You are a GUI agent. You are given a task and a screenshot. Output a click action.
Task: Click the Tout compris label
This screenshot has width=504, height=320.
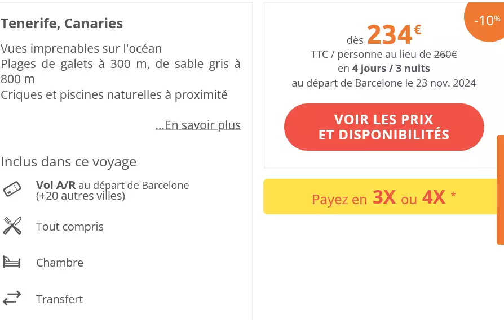click(x=70, y=227)
